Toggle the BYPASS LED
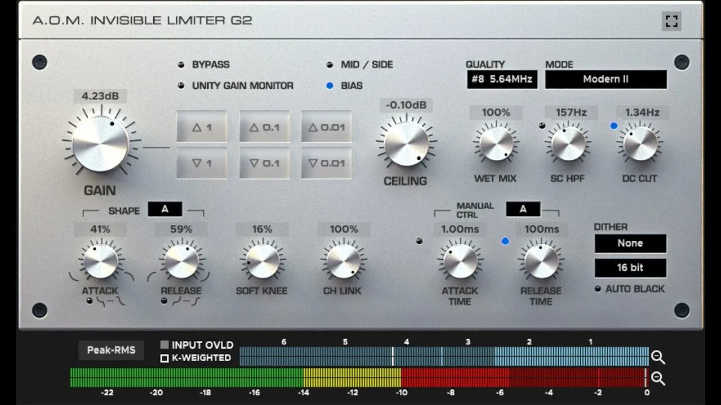This screenshot has height=405, width=721. tap(181, 65)
